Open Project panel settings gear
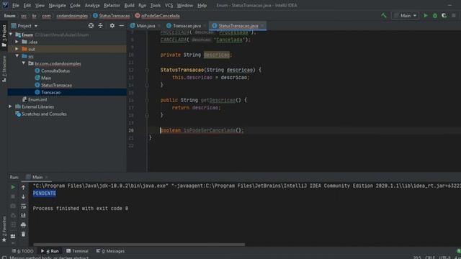This screenshot has height=259, width=461. click(112, 26)
